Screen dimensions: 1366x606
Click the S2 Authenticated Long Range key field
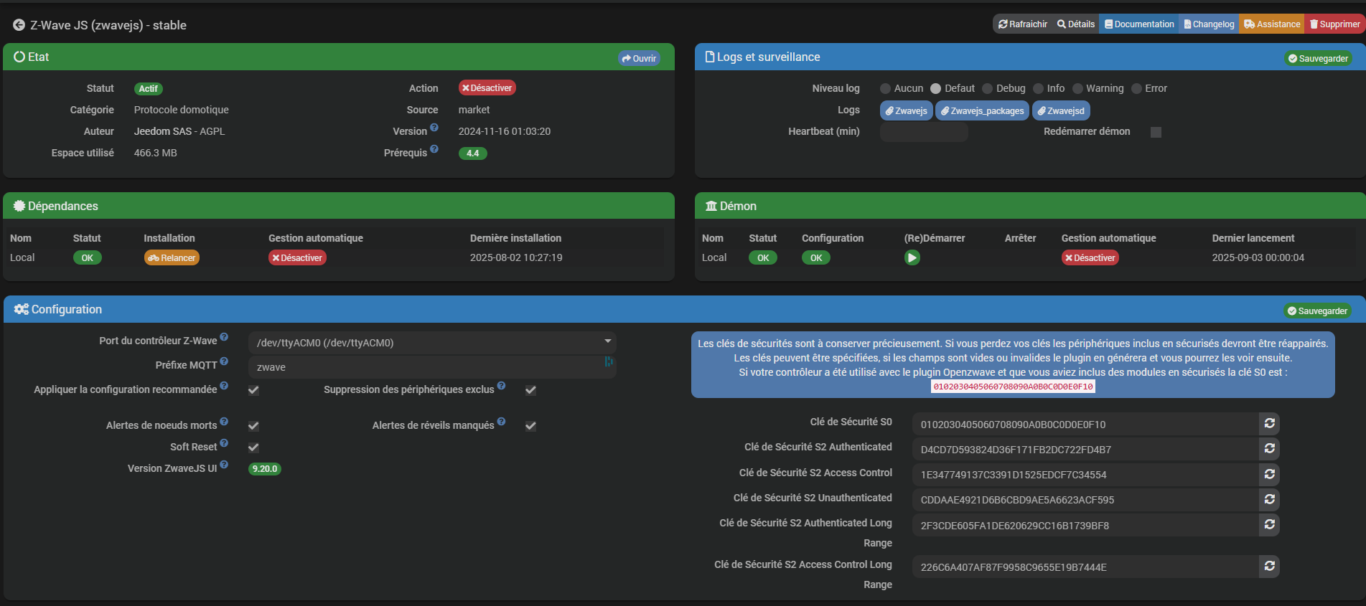pos(1085,525)
